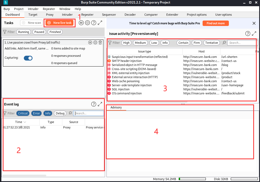Toggle the Paused task filter
This screenshot has height=182, width=260.
[39, 32]
